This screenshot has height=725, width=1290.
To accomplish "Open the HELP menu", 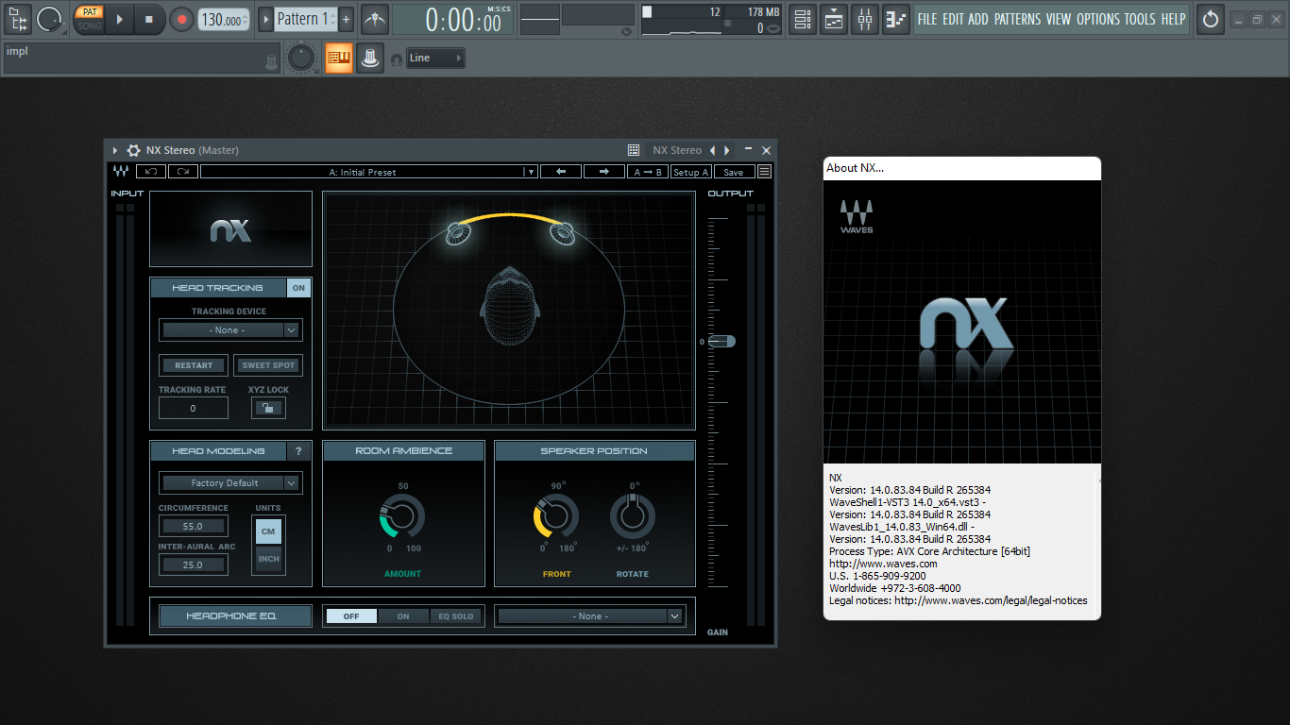I will coord(1173,19).
